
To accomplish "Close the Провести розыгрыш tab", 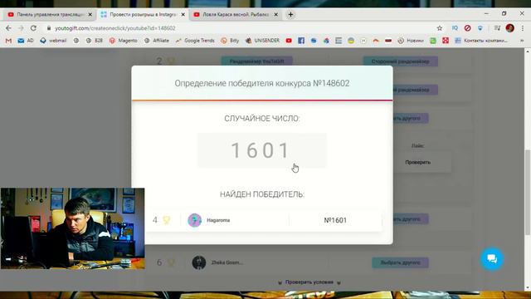I will pos(183,15).
